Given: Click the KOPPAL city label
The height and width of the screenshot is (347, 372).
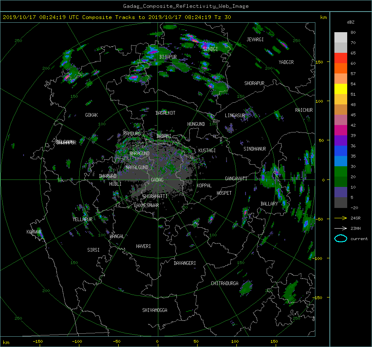Looking at the screenshot, I should (204, 186).
